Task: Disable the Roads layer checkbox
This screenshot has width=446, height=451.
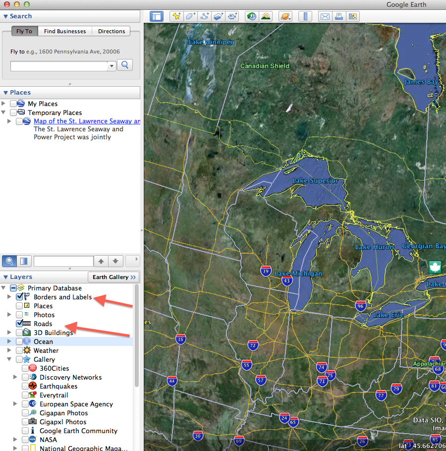Action: click(x=19, y=324)
